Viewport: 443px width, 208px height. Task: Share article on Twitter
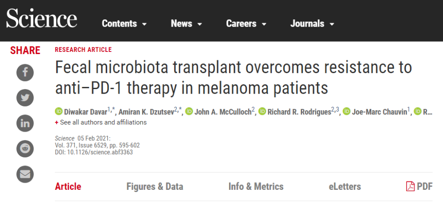[x=25, y=98]
